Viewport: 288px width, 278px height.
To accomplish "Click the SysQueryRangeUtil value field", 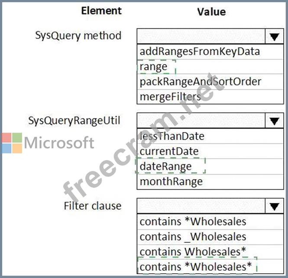I will [x=200, y=121].
